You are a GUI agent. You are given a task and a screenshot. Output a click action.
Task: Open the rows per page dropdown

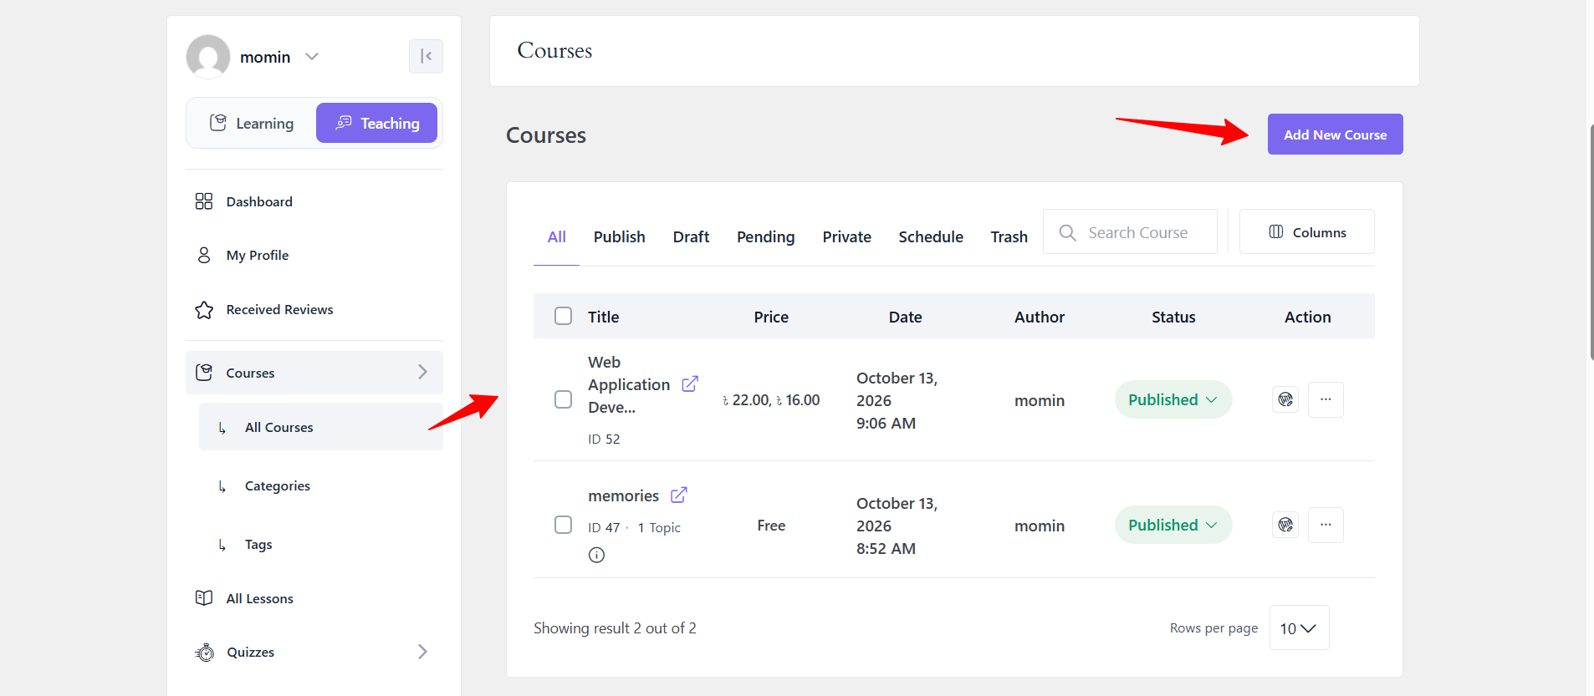click(1299, 627)
